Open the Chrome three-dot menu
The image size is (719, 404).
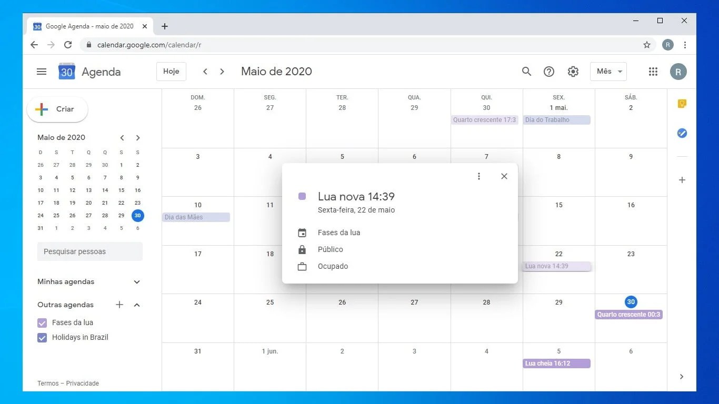pos(685,45)
